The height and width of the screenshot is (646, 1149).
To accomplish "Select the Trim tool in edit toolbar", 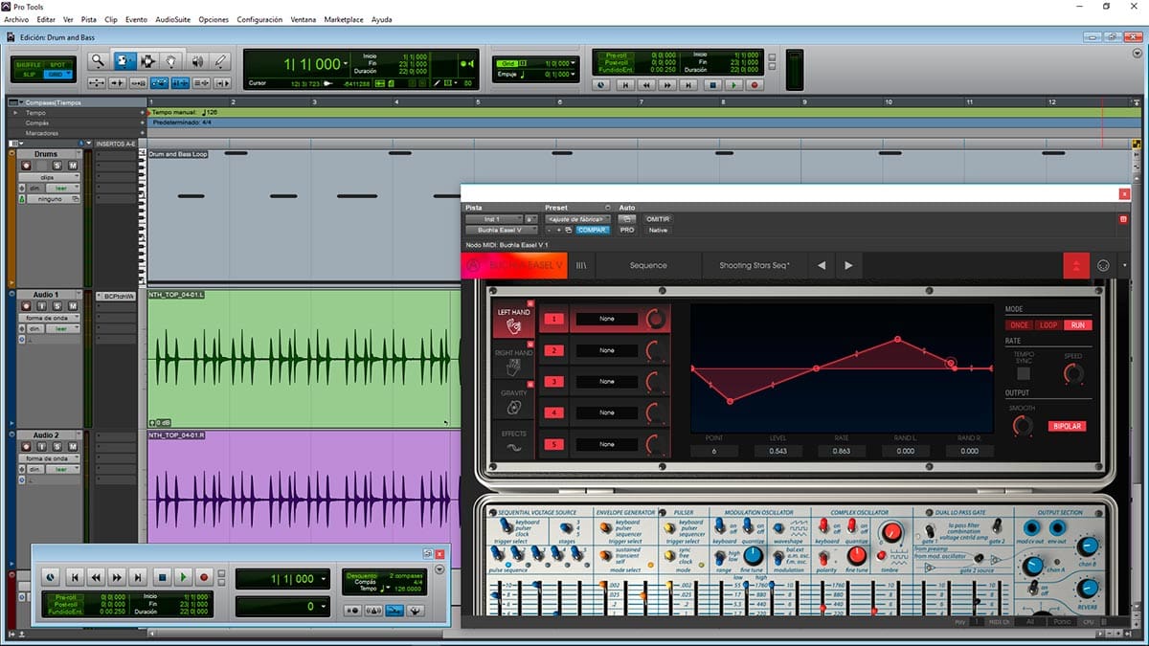I will [x=124, y=61].
